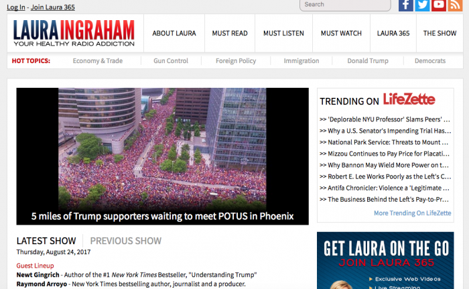469x289 pixels.
Task: Click the Laura Ingraham site logo
Action: pyautogui.click(x=74, y=34)
